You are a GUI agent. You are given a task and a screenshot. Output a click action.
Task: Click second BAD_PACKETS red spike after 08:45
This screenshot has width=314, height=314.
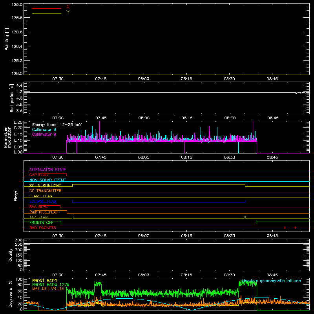tap(295, 228)
